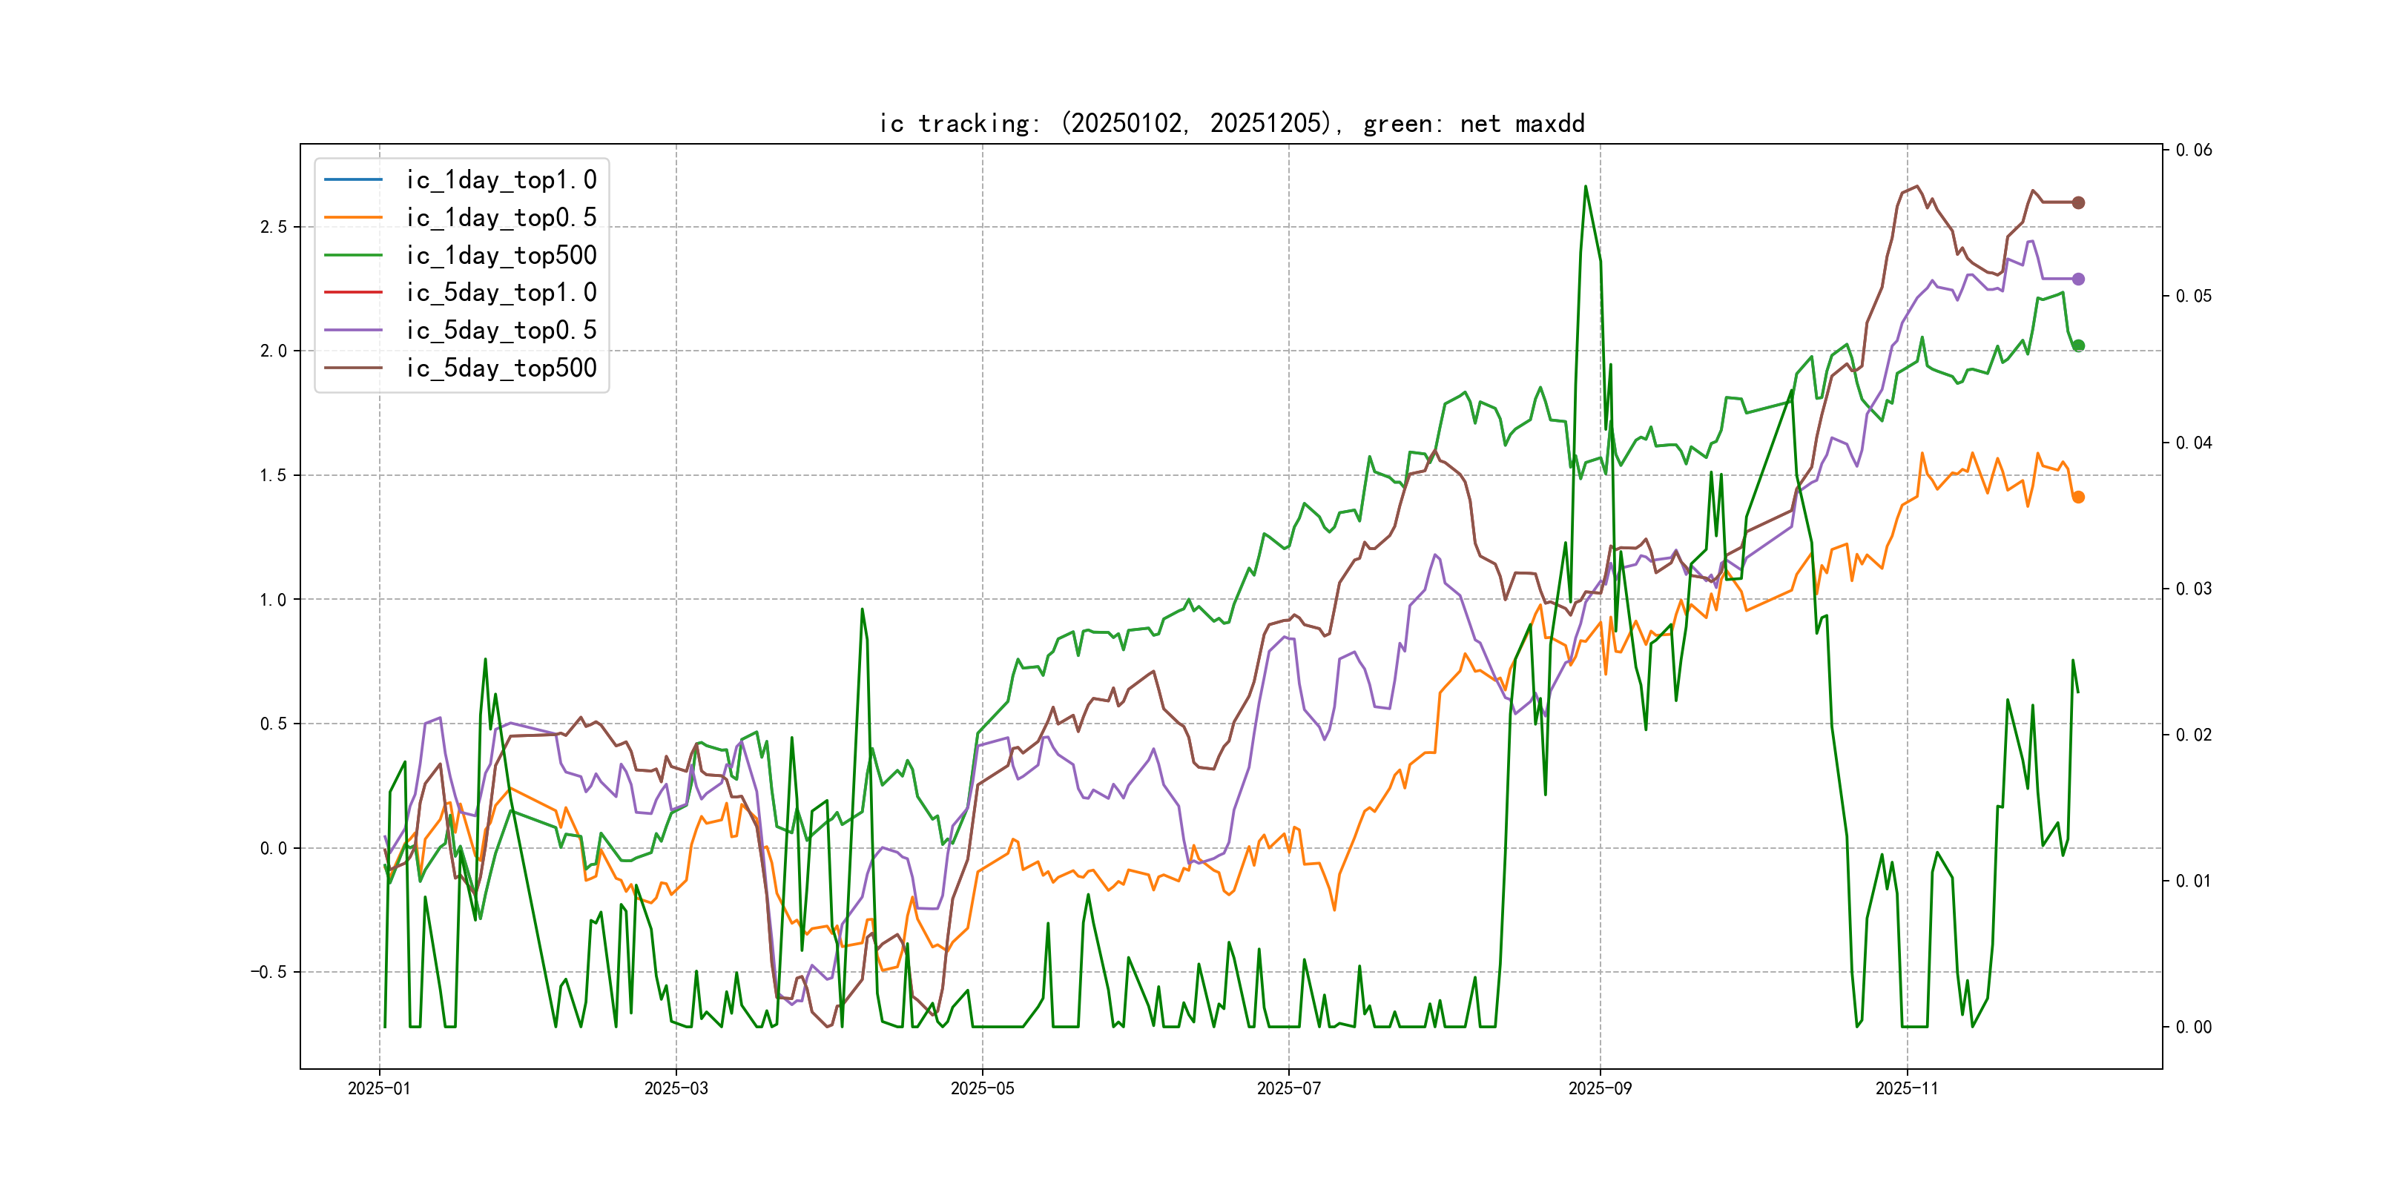Click the ic_1day_top0.5 legend label
Viewport: 2403px width, 1201px height.
[501, 217]
